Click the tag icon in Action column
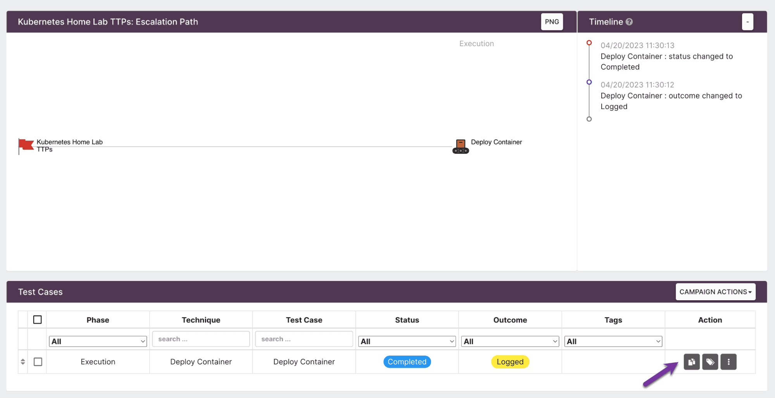775x398 pixels. [x=710, y=362]
